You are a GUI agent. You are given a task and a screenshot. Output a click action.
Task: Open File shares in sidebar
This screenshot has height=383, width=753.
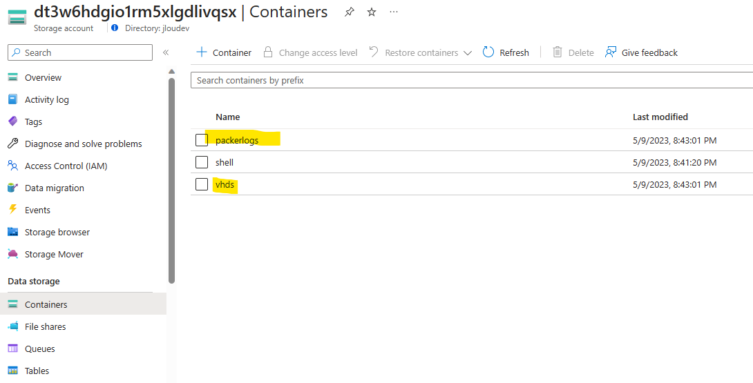[45, 326]
